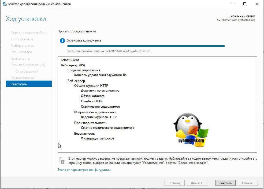Select Общие функции HTTP in the list
Image resolution: width=264 pixels, height=189 pixels.
91,86
